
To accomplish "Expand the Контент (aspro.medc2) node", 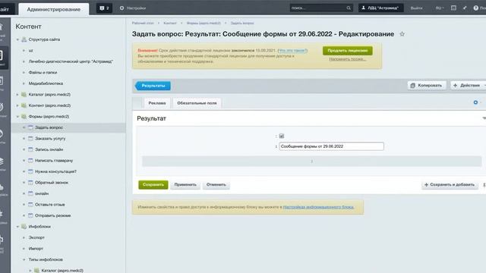I will pos(17,105).
